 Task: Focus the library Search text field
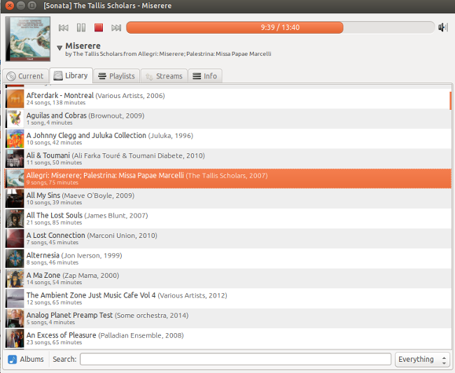235,359
